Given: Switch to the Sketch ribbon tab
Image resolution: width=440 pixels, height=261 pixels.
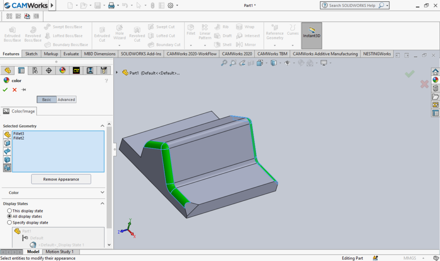Looking at the screenshot, I should pos(31,54).
